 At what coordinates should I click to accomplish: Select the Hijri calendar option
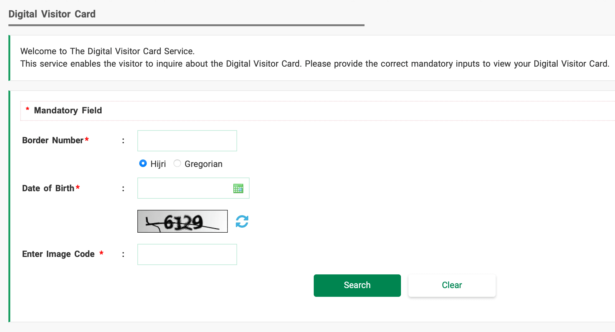point(143,163)
